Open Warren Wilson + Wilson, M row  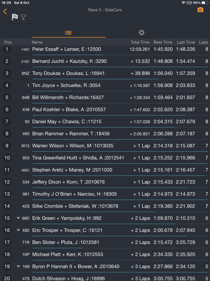(x=105, y=146)
